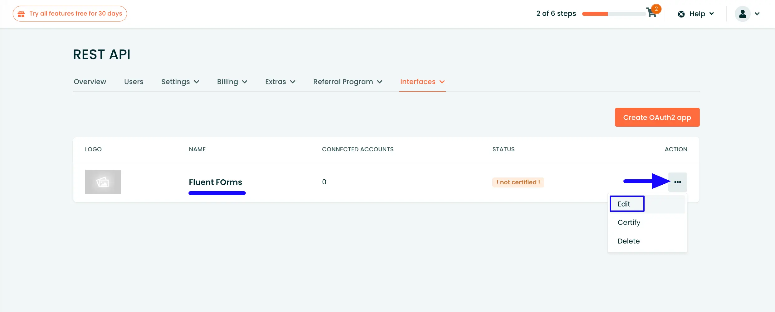Viewport: 775px width, 312px height.
Task: Click the Create OAuth2 app button
Action: point(657,117)
